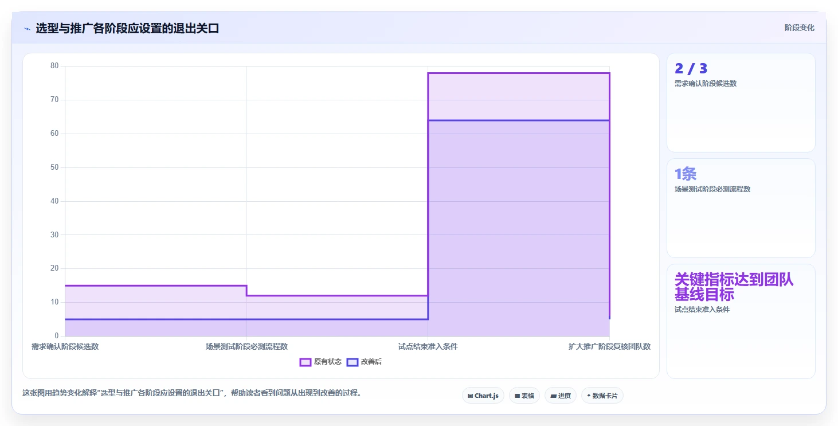838x426 pixels.
Task: Select the 进度 tag
Action: coord(561,396)
